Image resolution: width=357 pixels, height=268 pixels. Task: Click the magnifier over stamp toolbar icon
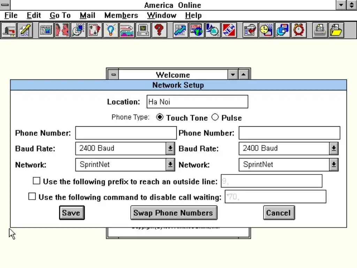78,30
